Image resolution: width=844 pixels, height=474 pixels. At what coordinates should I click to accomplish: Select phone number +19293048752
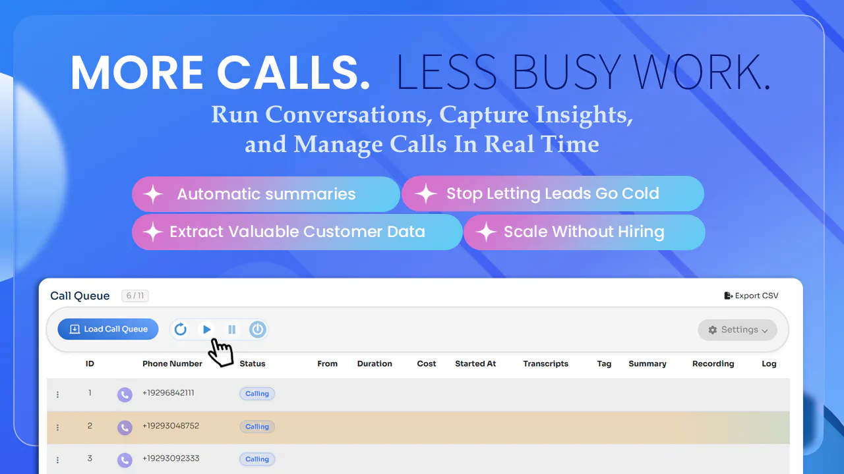tap(171, 426)
